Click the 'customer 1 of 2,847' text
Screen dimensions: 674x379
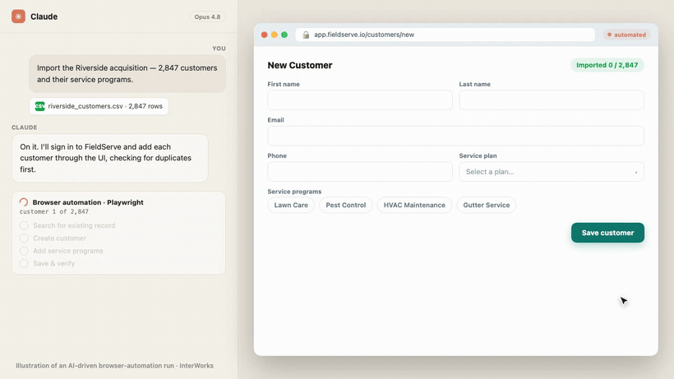[54, 212]
